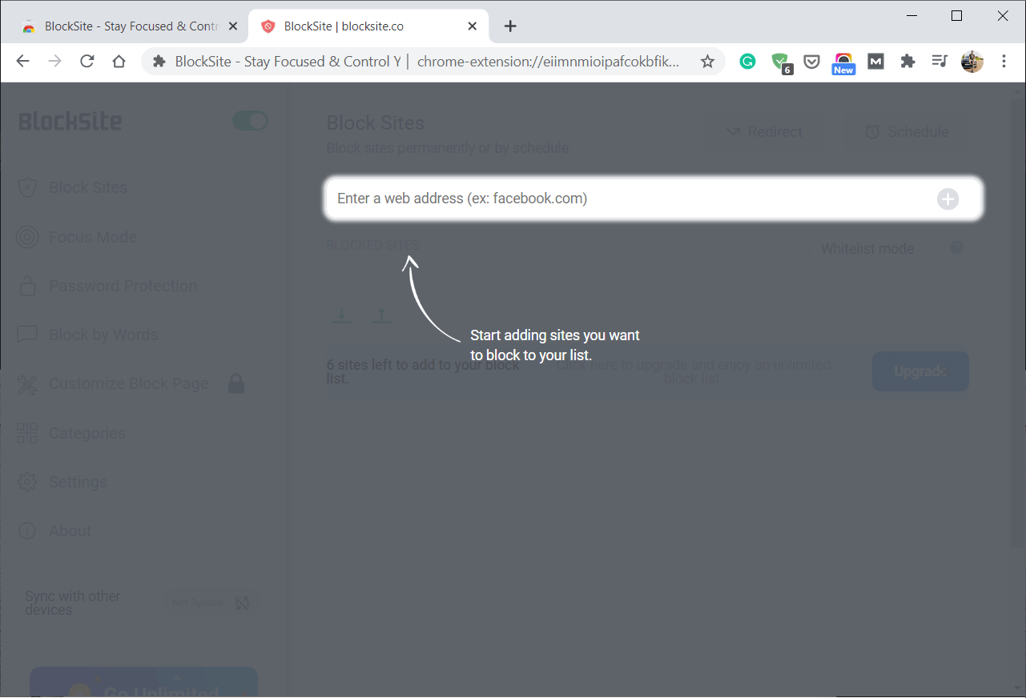Open the Schedule option
This screenshot has width=1026, height=698.
click(x=905, y=131)
